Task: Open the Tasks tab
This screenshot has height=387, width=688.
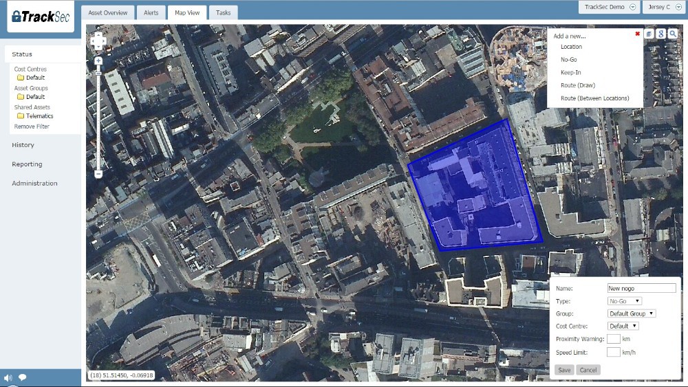Action: (223, 12)
